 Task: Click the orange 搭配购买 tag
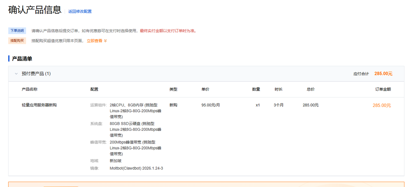17,41
